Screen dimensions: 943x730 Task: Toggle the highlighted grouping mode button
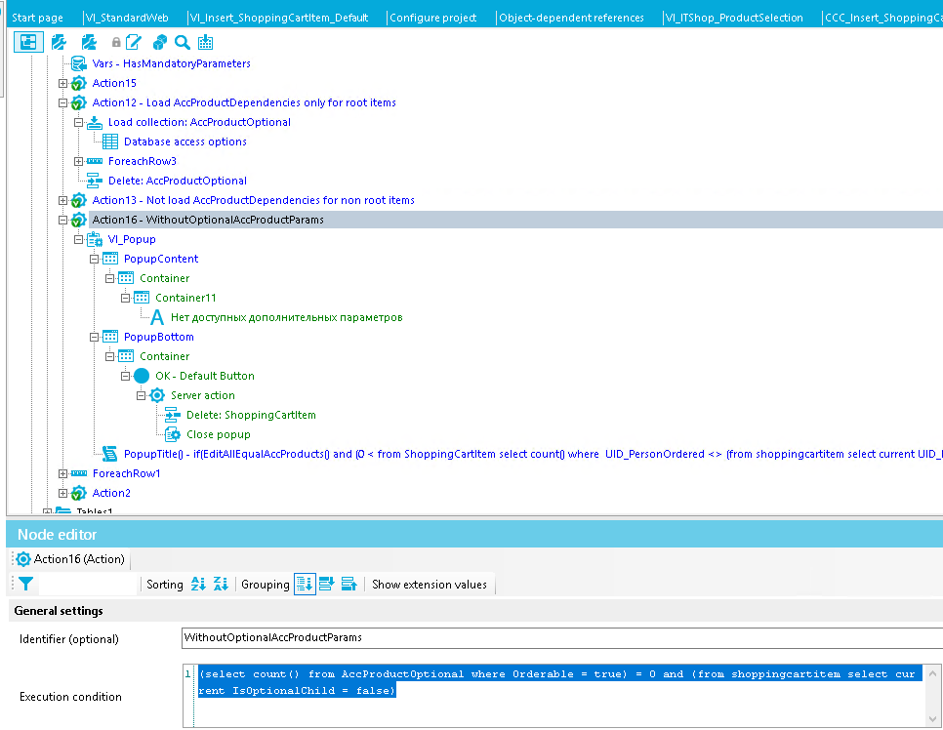305,584
